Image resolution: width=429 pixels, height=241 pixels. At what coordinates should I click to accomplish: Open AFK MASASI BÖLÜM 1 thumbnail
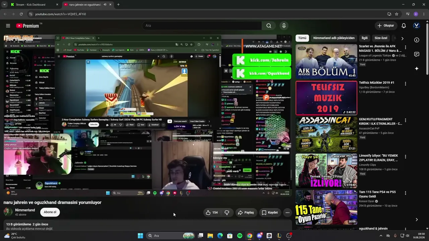[x=326, y=62]
